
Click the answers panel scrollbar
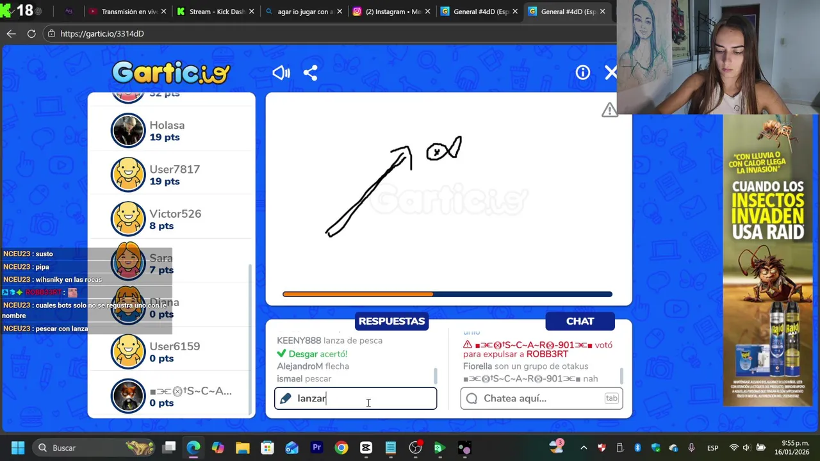(436, 376)
